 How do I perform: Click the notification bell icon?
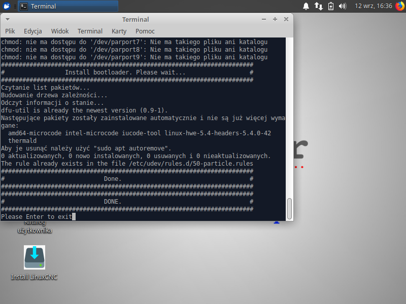[306, 6]
